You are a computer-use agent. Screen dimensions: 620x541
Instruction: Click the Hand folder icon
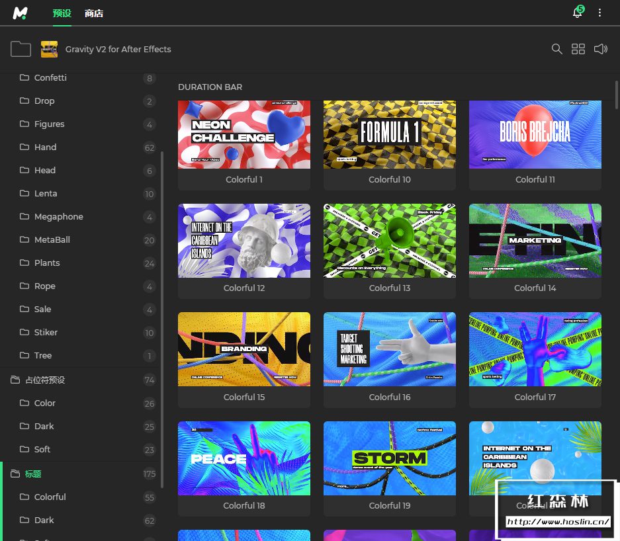coord(24,147)
